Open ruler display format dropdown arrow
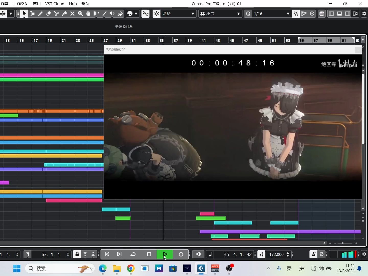 tap(363, 40)
